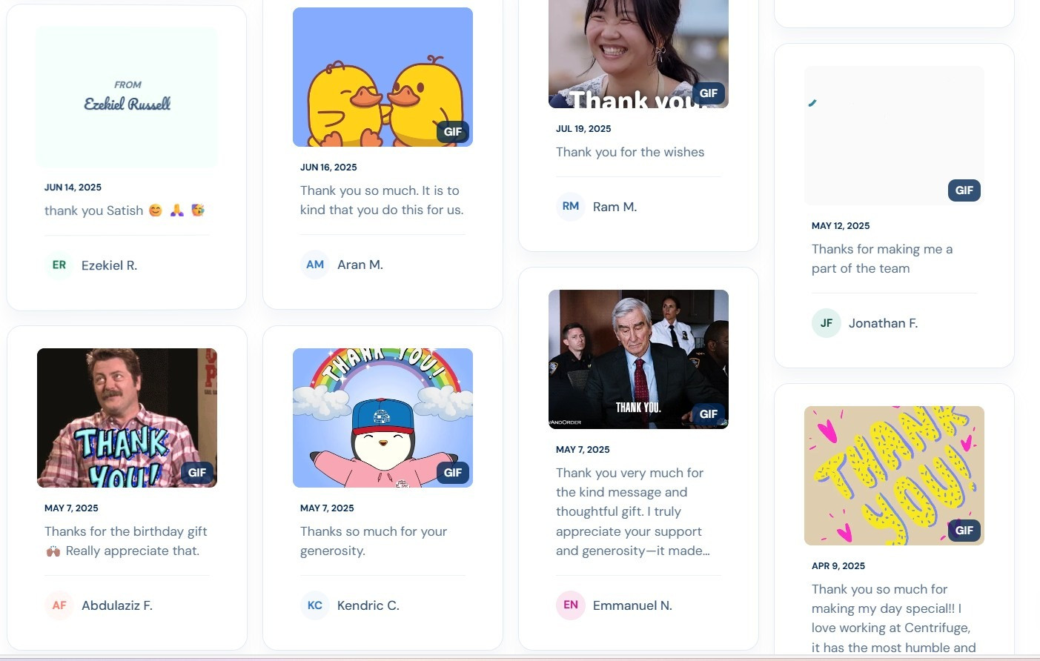Select the RM initials avatar
This screenshot has height=661, width=1040.
click(x=570, y=207)
